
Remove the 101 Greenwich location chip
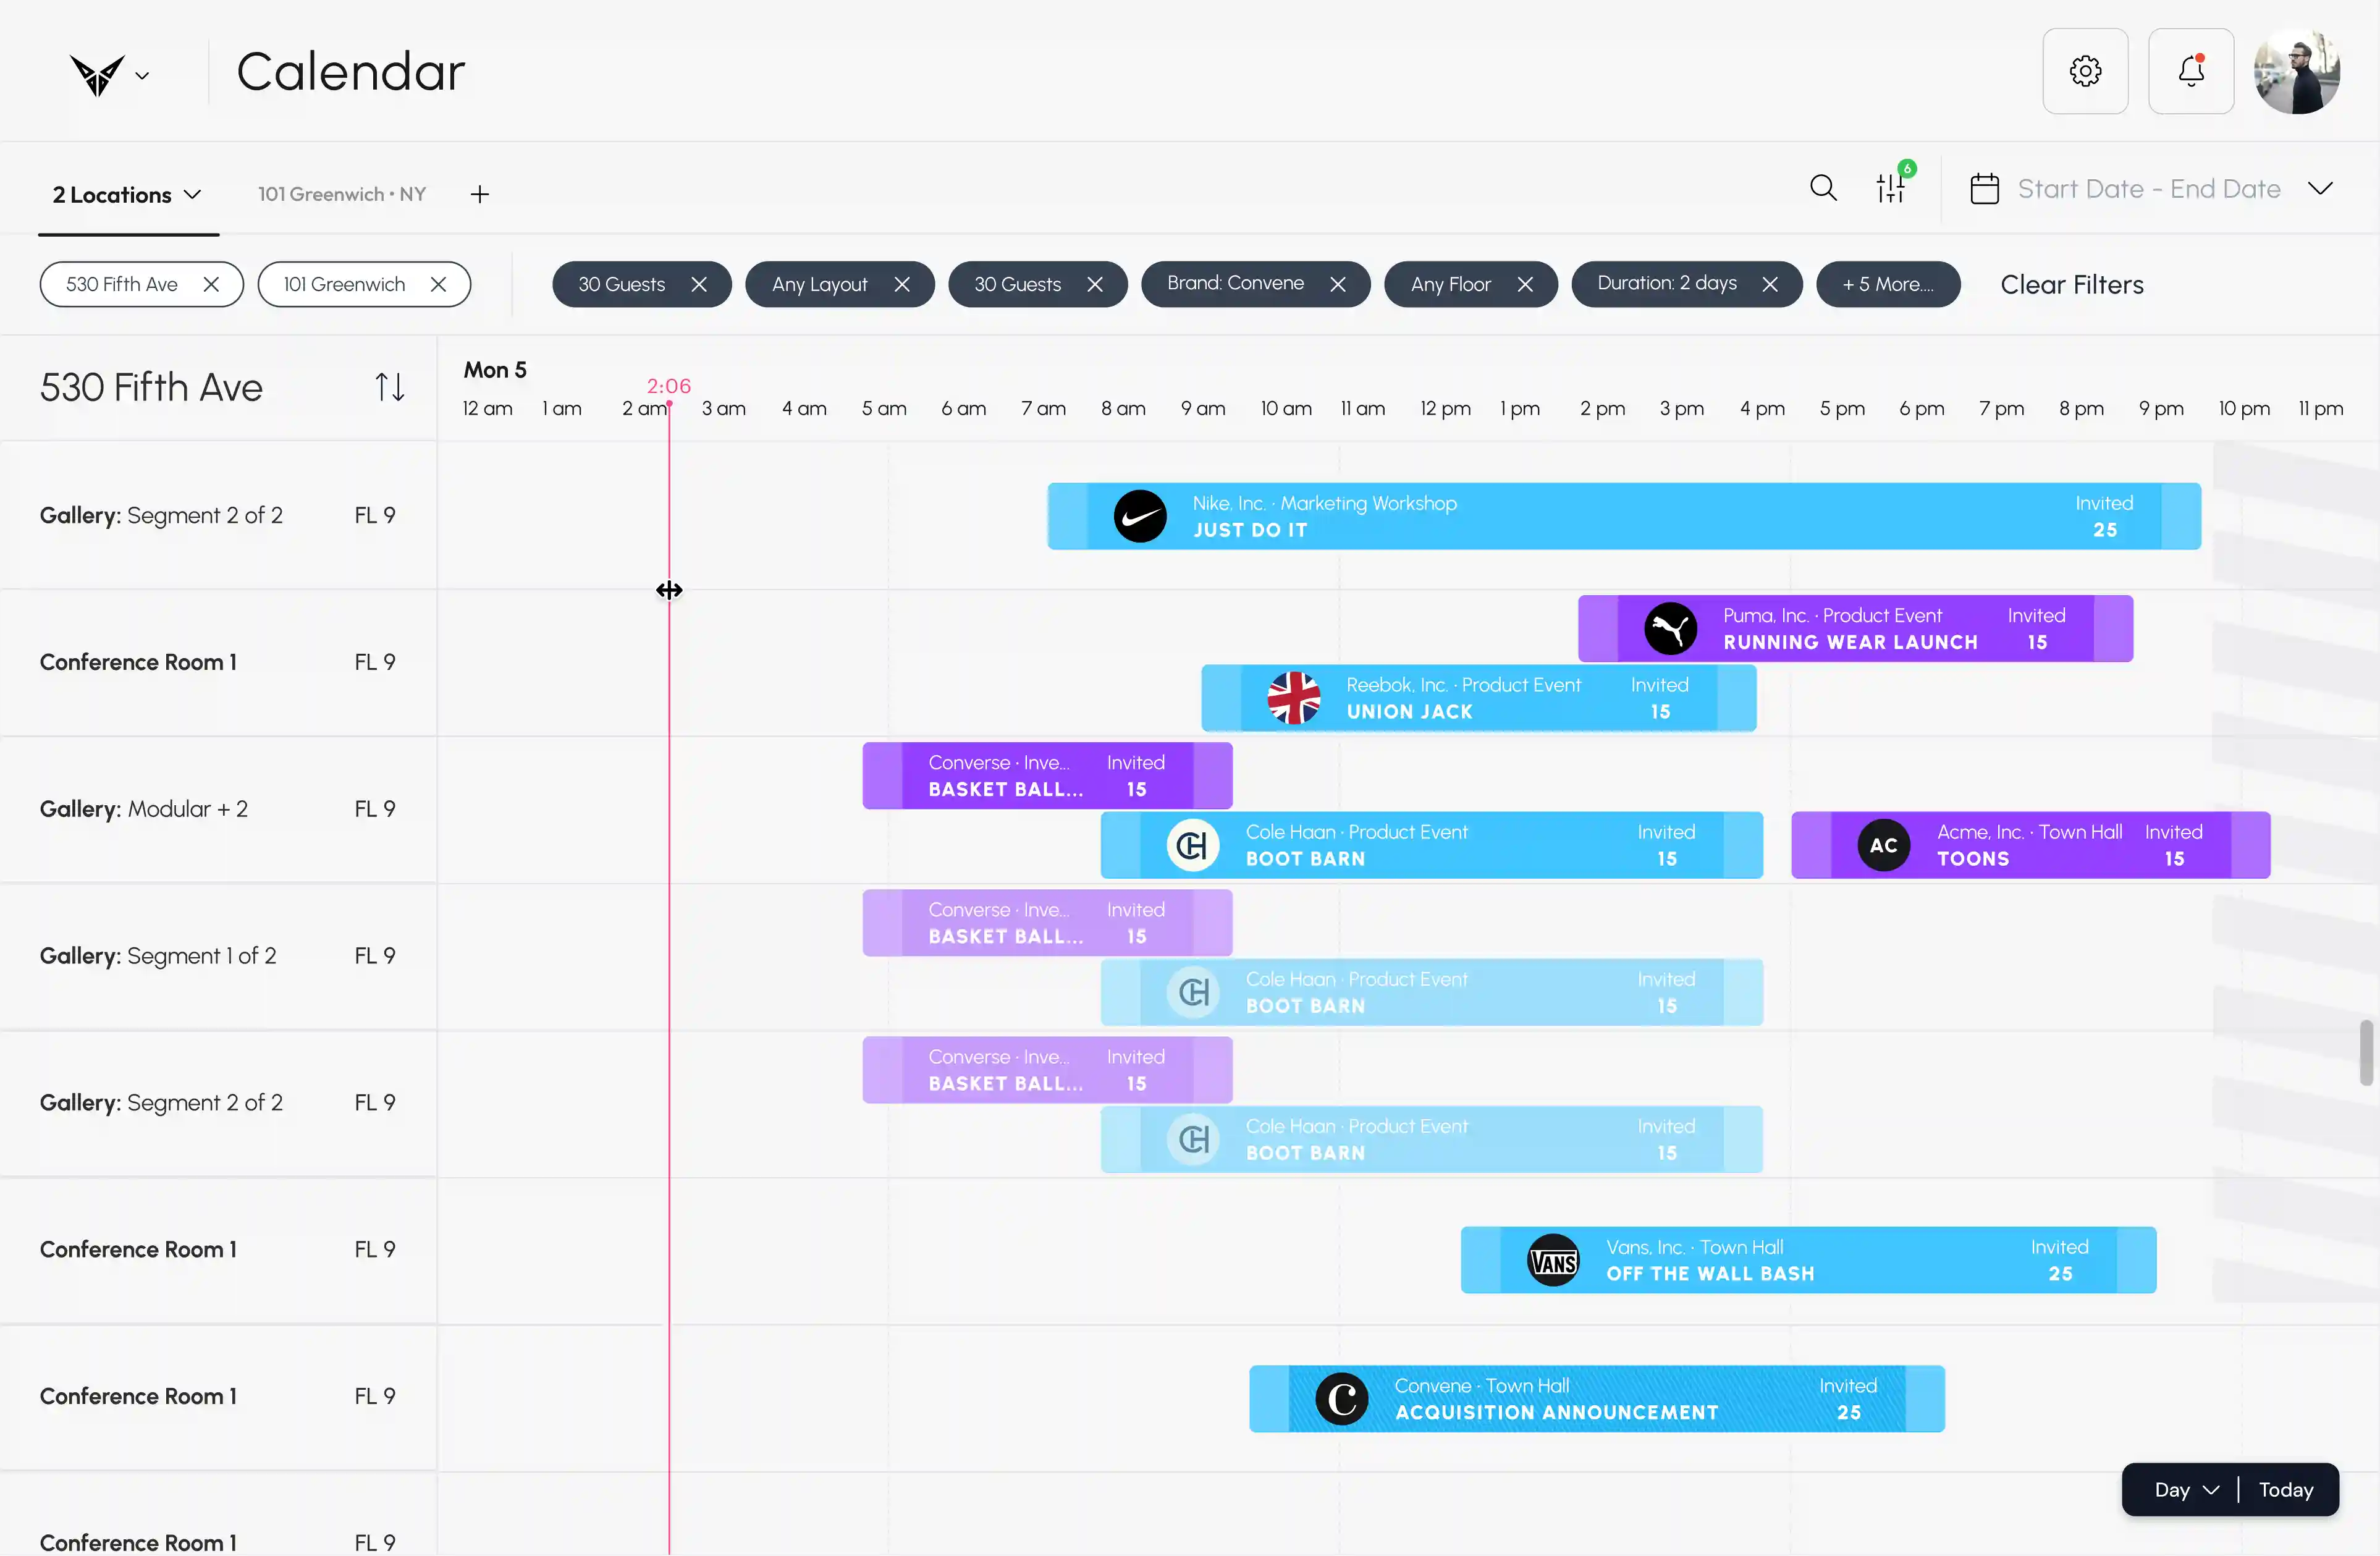(438, 284)
